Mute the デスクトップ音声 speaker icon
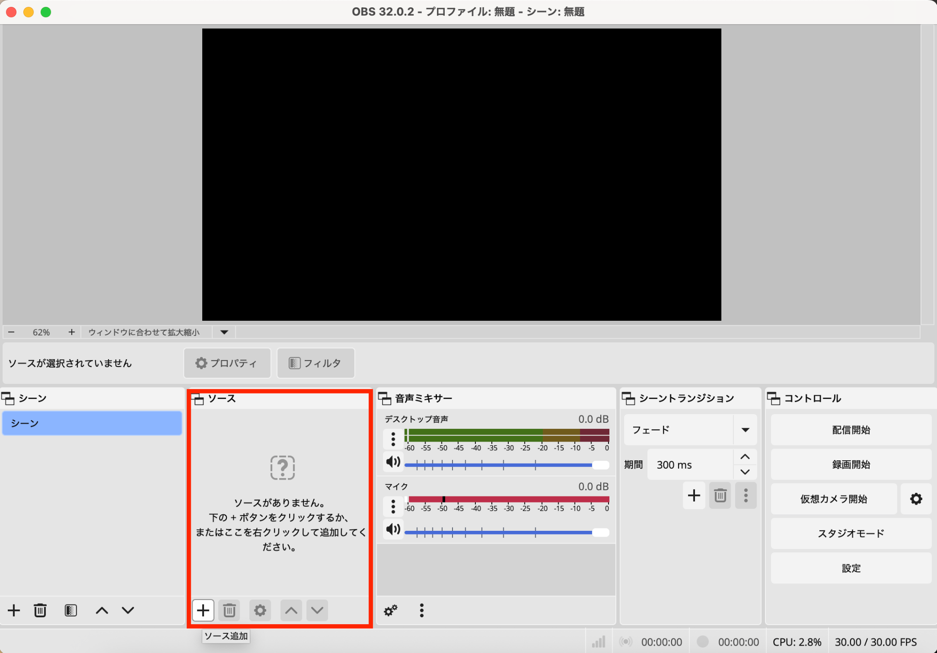 tap(393, 462)
